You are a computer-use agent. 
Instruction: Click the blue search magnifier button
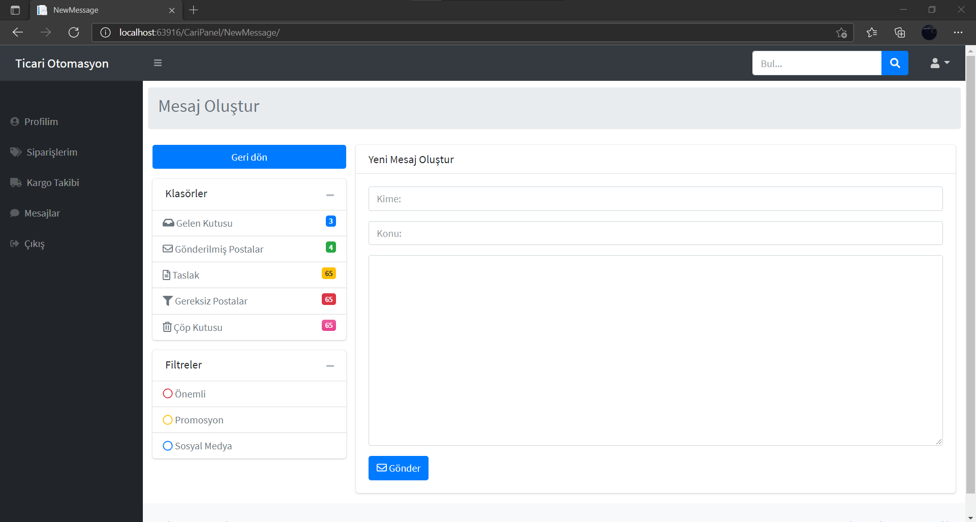(x=895, y=63)
